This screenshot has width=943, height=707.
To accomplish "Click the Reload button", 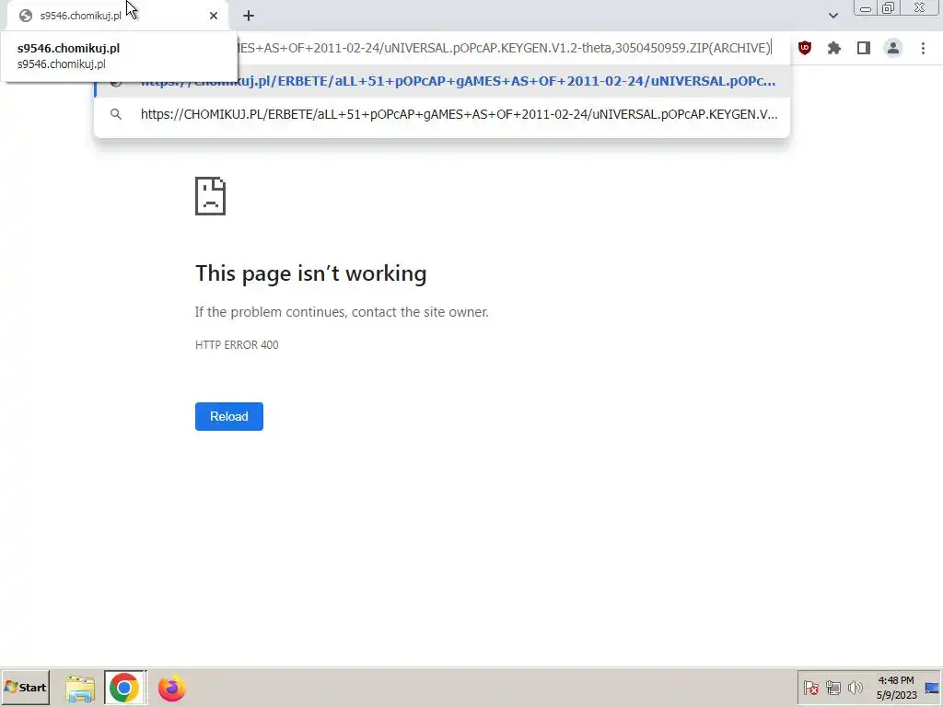I will coord(229,417).
